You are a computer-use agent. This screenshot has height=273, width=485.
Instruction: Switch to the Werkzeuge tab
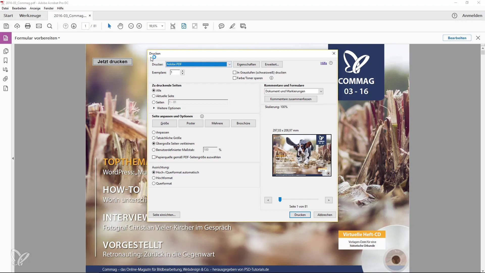[30, 16]
